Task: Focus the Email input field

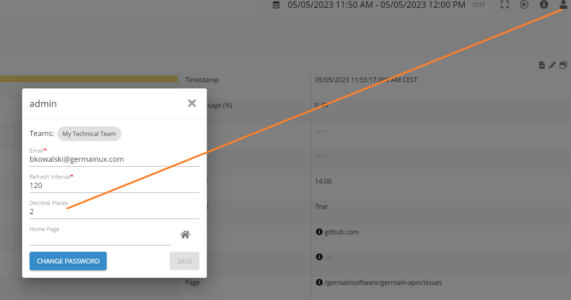Action: pyautogui.click(x=114, y=160)
